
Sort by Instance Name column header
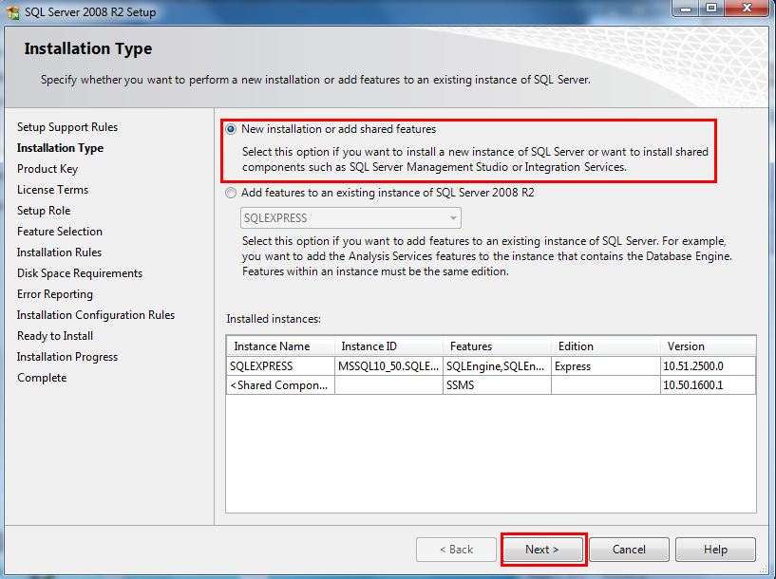point(280,346)
